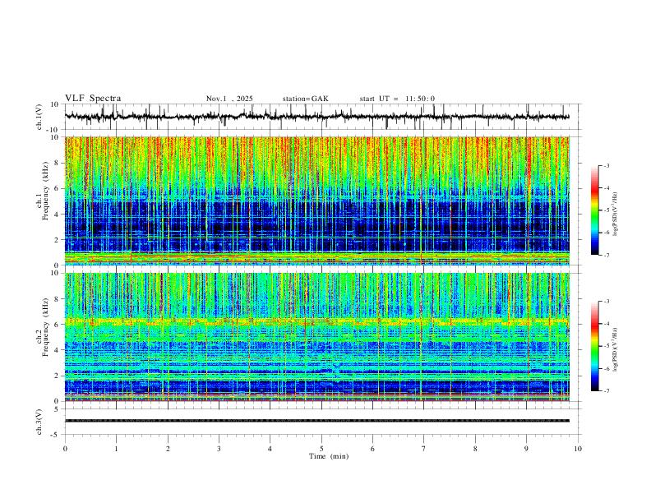Image resolution: width=651 pixels, height=503 pixels.
Task: Click time axis tick label '3'
Action: point(219,449)
